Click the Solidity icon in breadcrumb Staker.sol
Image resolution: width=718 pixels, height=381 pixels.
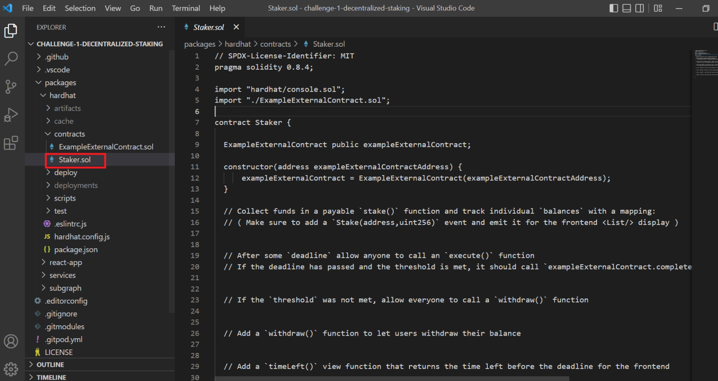(x=306, y=44)
